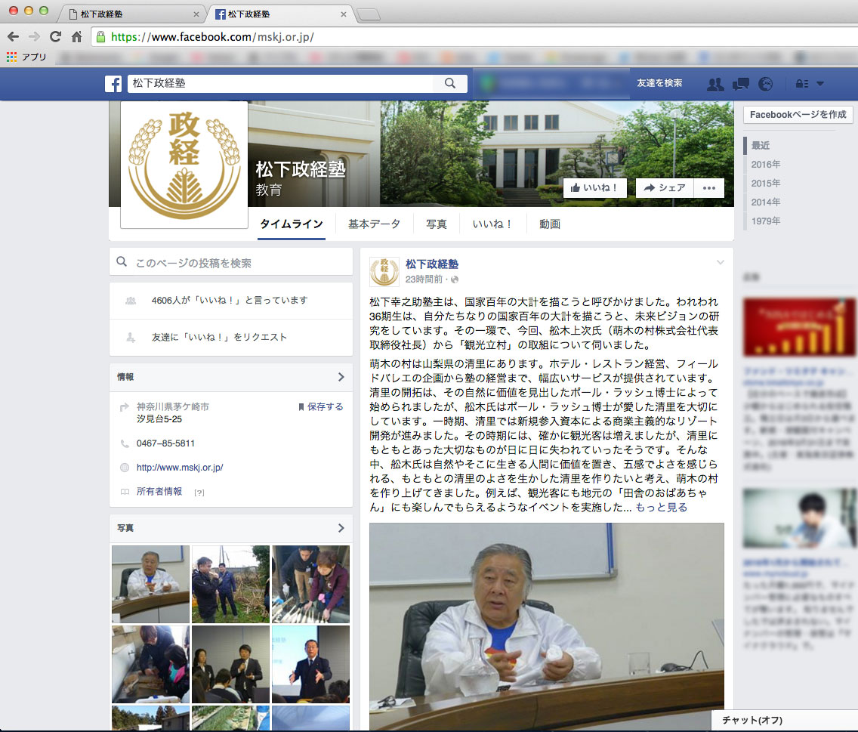Open the three-dot more options button
Screen dimensions: 858x732
709,188
